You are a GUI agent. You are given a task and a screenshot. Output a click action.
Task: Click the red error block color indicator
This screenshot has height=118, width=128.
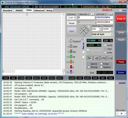tap(71, 67)
